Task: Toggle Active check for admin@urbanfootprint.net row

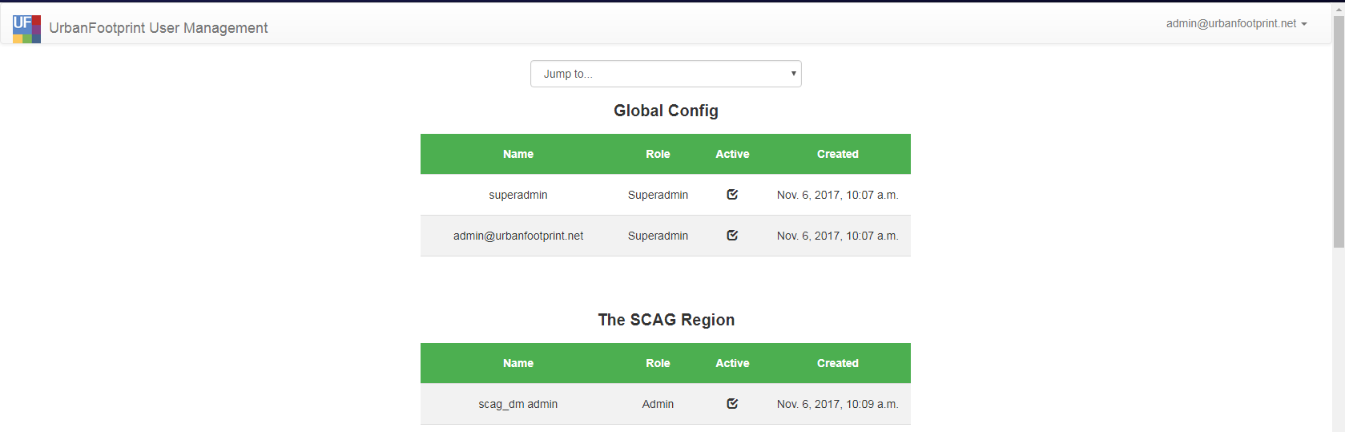Action: pos(732,235)
